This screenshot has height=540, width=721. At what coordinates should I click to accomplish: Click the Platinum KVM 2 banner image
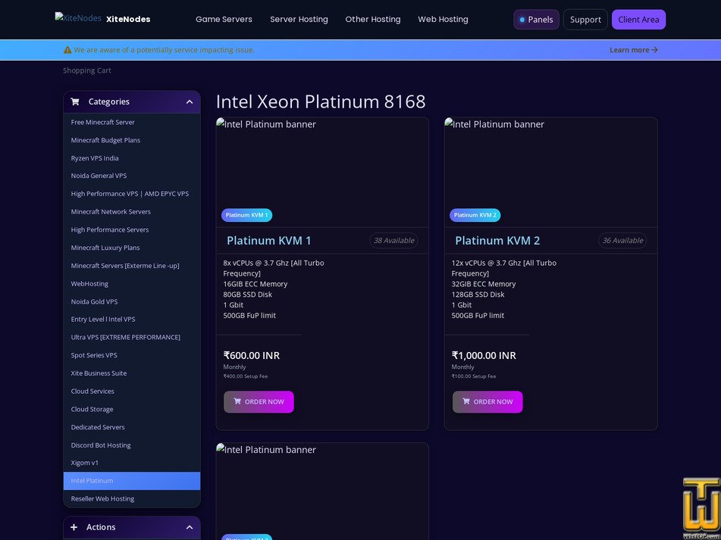coord(551,172)
